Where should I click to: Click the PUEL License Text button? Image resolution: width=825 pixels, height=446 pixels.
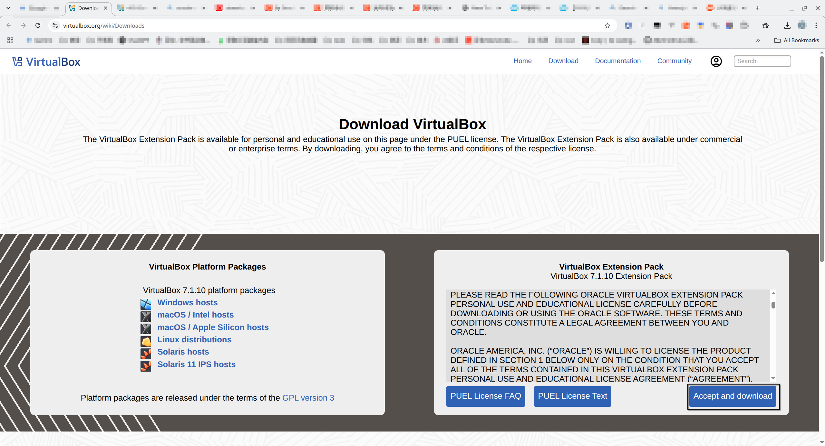pyautogui.click(x=572, y=396)
